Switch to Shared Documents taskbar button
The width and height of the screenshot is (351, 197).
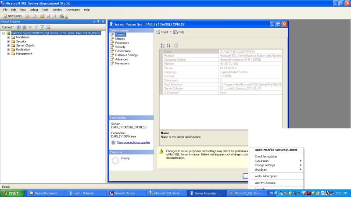(47, 193)
